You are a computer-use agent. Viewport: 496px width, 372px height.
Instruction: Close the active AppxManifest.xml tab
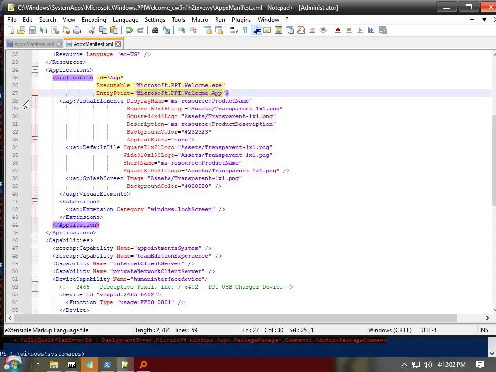click(118, 44)
